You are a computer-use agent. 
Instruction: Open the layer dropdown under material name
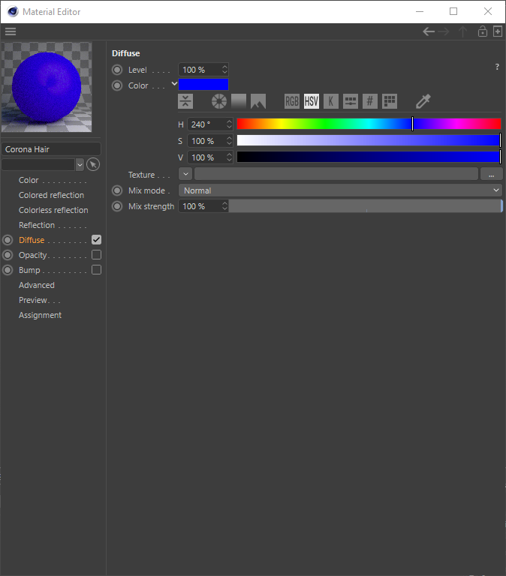80,164
